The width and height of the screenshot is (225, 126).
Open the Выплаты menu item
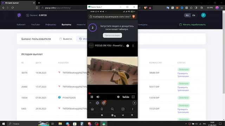[66, 24]
